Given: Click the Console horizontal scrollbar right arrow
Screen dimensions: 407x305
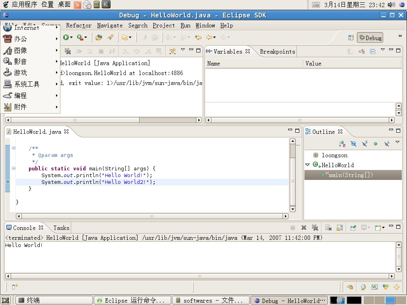Looking at the screenshot, I should (391, 276).
